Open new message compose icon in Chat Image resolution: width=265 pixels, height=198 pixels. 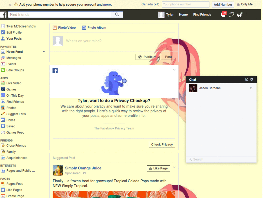coord(247,79)
